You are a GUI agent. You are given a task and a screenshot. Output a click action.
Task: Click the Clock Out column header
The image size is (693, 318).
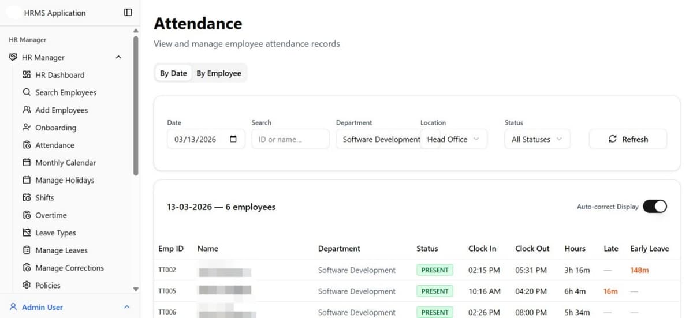point(532,249)
